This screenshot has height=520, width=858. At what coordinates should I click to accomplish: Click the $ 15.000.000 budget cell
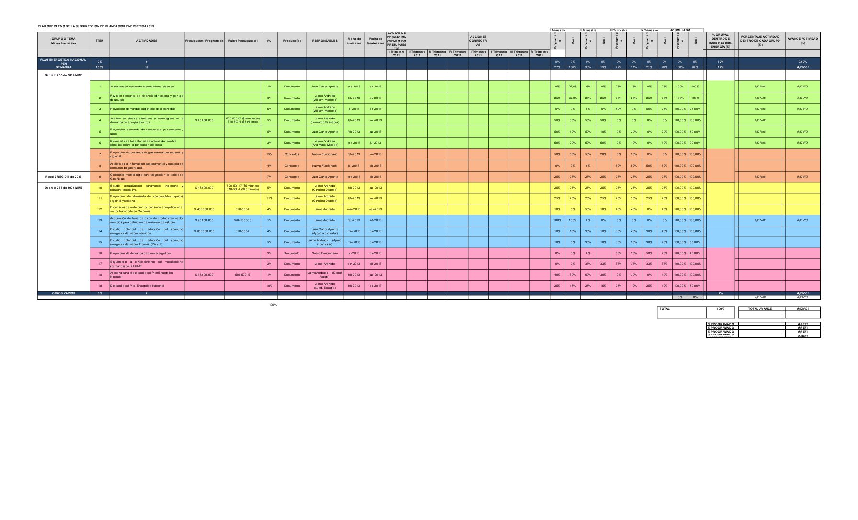204,275
